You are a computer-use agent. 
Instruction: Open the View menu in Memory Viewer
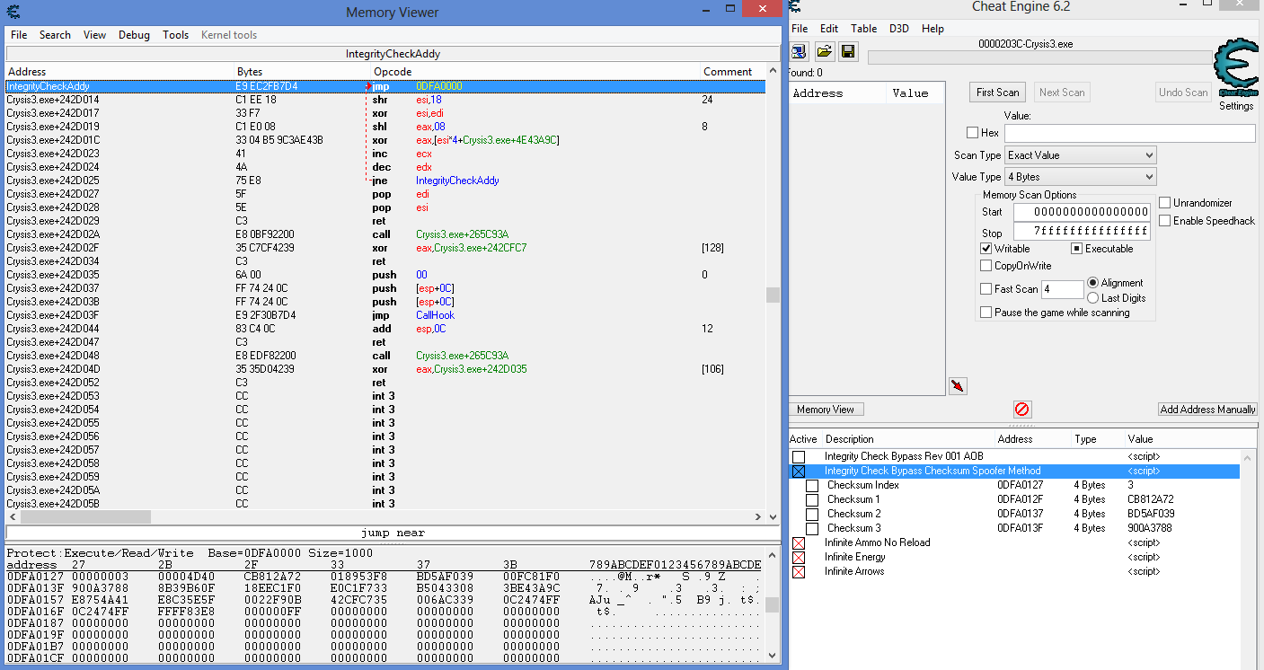tap(94, 35)
